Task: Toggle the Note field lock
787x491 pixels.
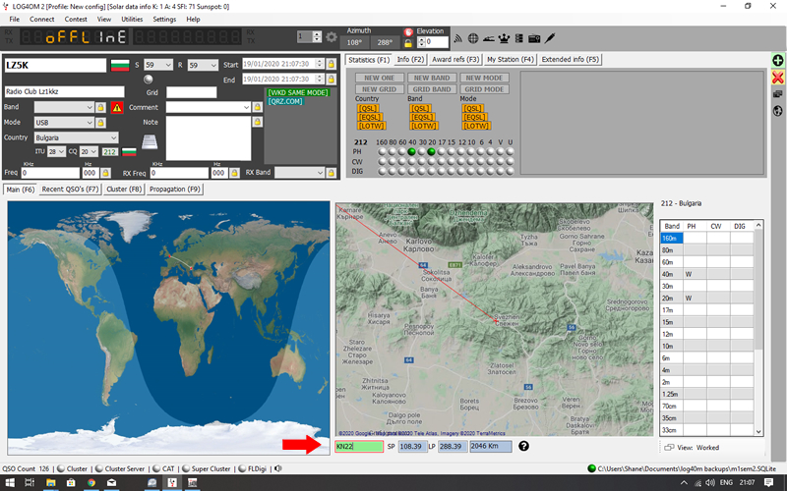Action: click(257, 122)
